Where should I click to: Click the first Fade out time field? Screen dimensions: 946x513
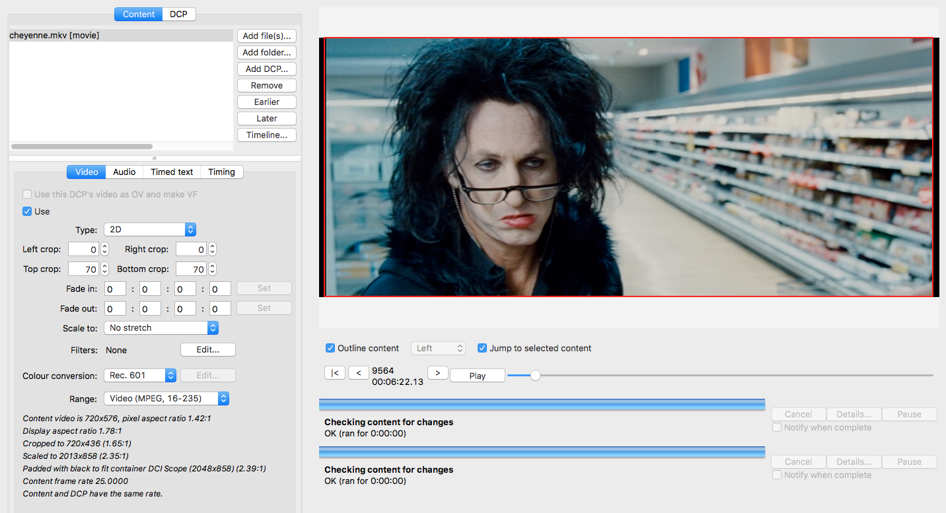click(x=116, y=308)
